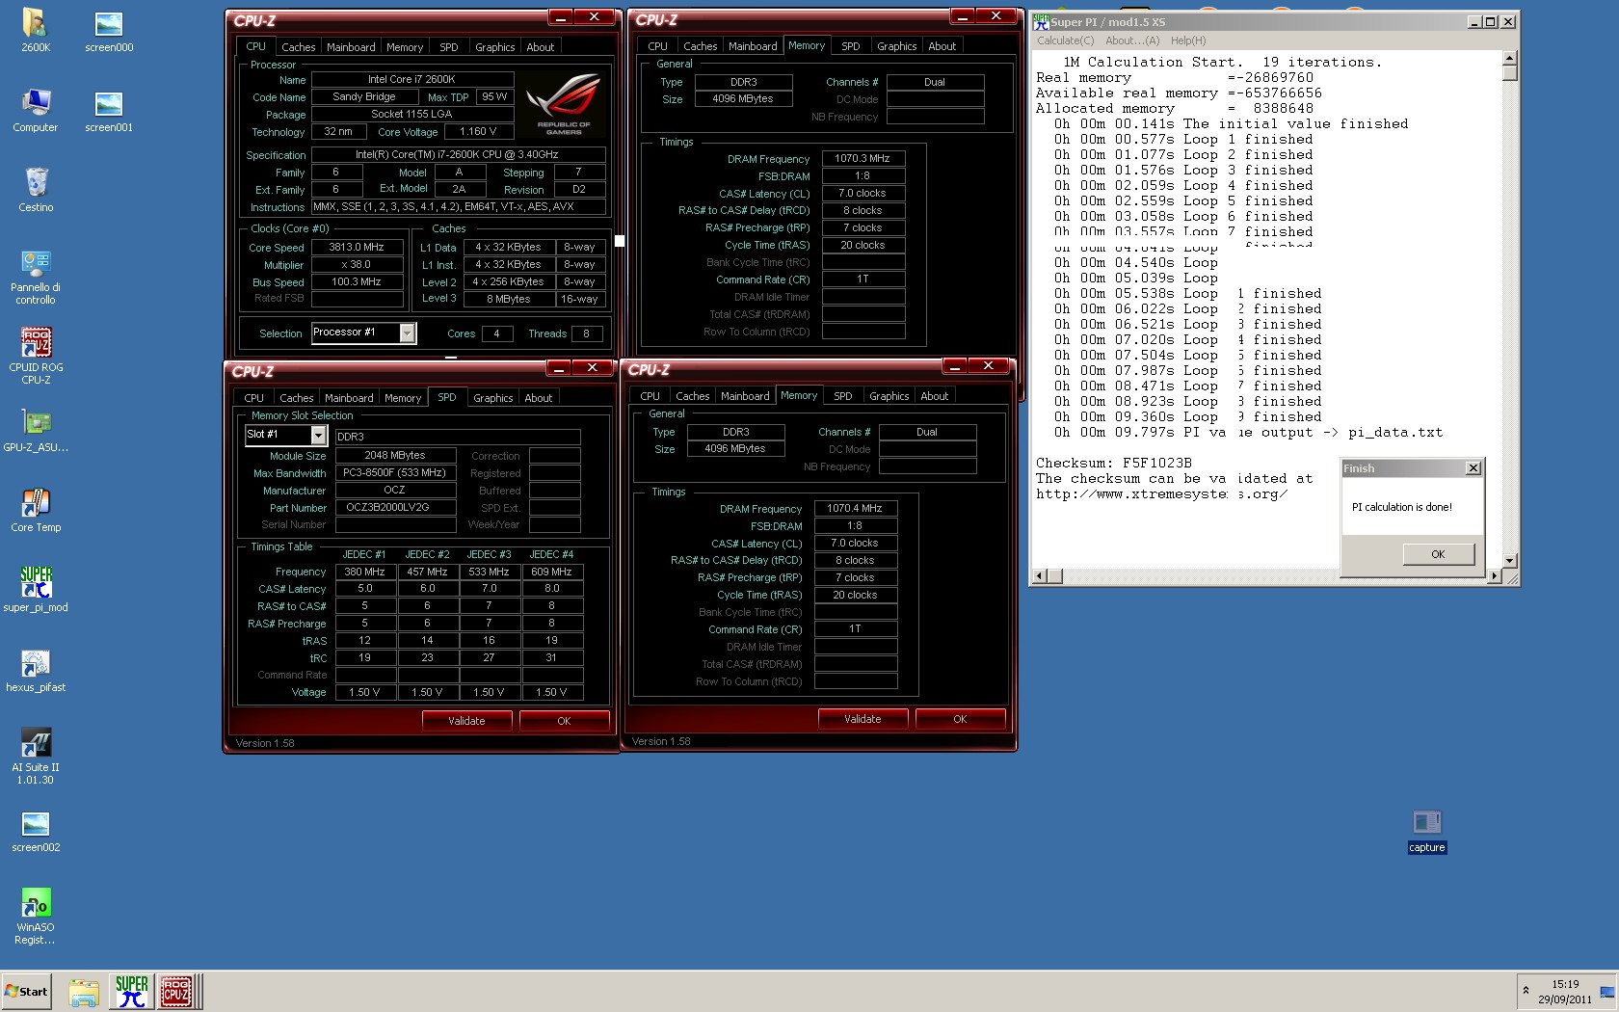
Task: Open the capture desktop icon
Action: pos(1426,831)
